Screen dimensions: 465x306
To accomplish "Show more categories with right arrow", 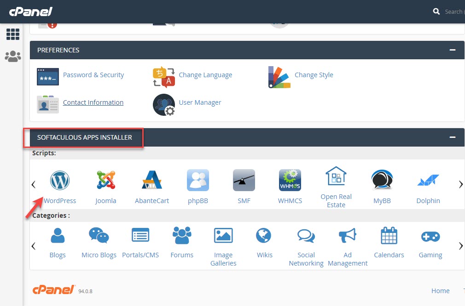I will pos(460,246).
